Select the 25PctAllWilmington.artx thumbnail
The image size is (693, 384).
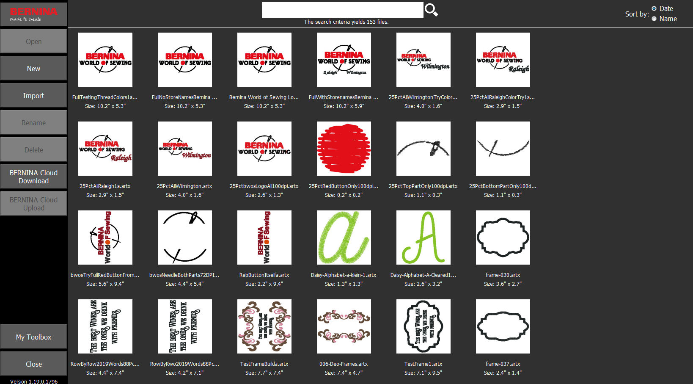pyautogui.click(x=185, y=149)
